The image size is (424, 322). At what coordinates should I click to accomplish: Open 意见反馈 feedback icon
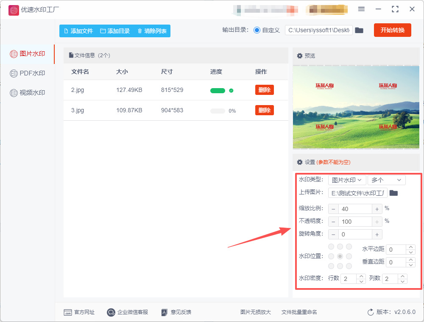point(165,312)
